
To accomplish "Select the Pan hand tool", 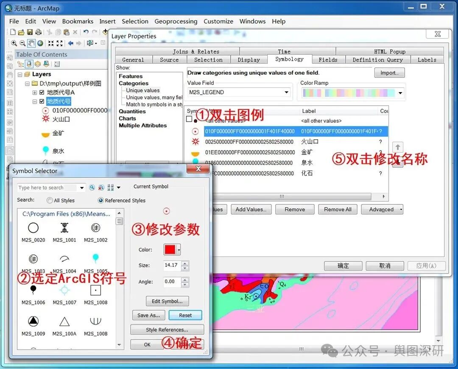I will click(31, 43).
